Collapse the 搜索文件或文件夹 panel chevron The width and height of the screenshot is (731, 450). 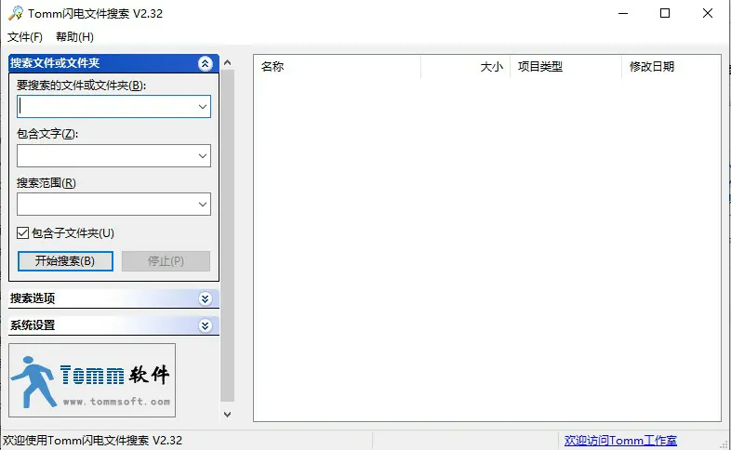pos(206,63)
